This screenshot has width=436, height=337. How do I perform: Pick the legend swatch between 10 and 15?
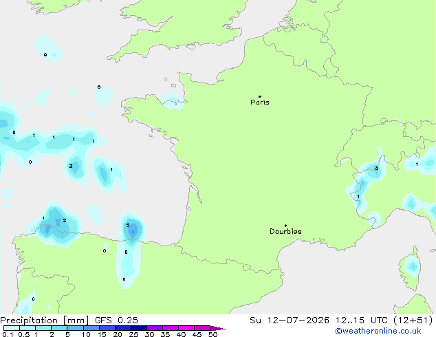91,328
